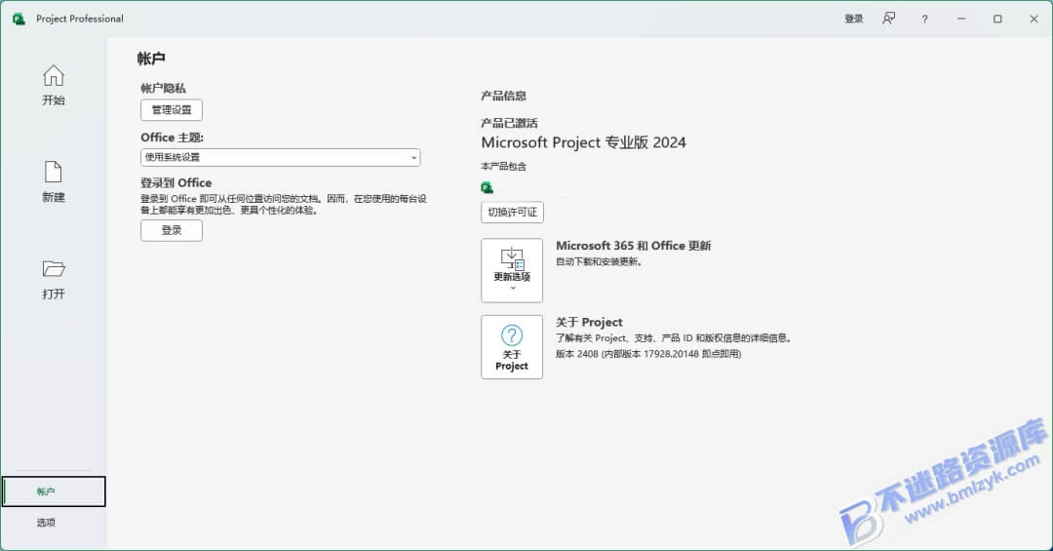Image resolution: width=1053 pixels, height=551 pixels.
Task: Open the 打开 folder icon
Action: click(53, 279)
